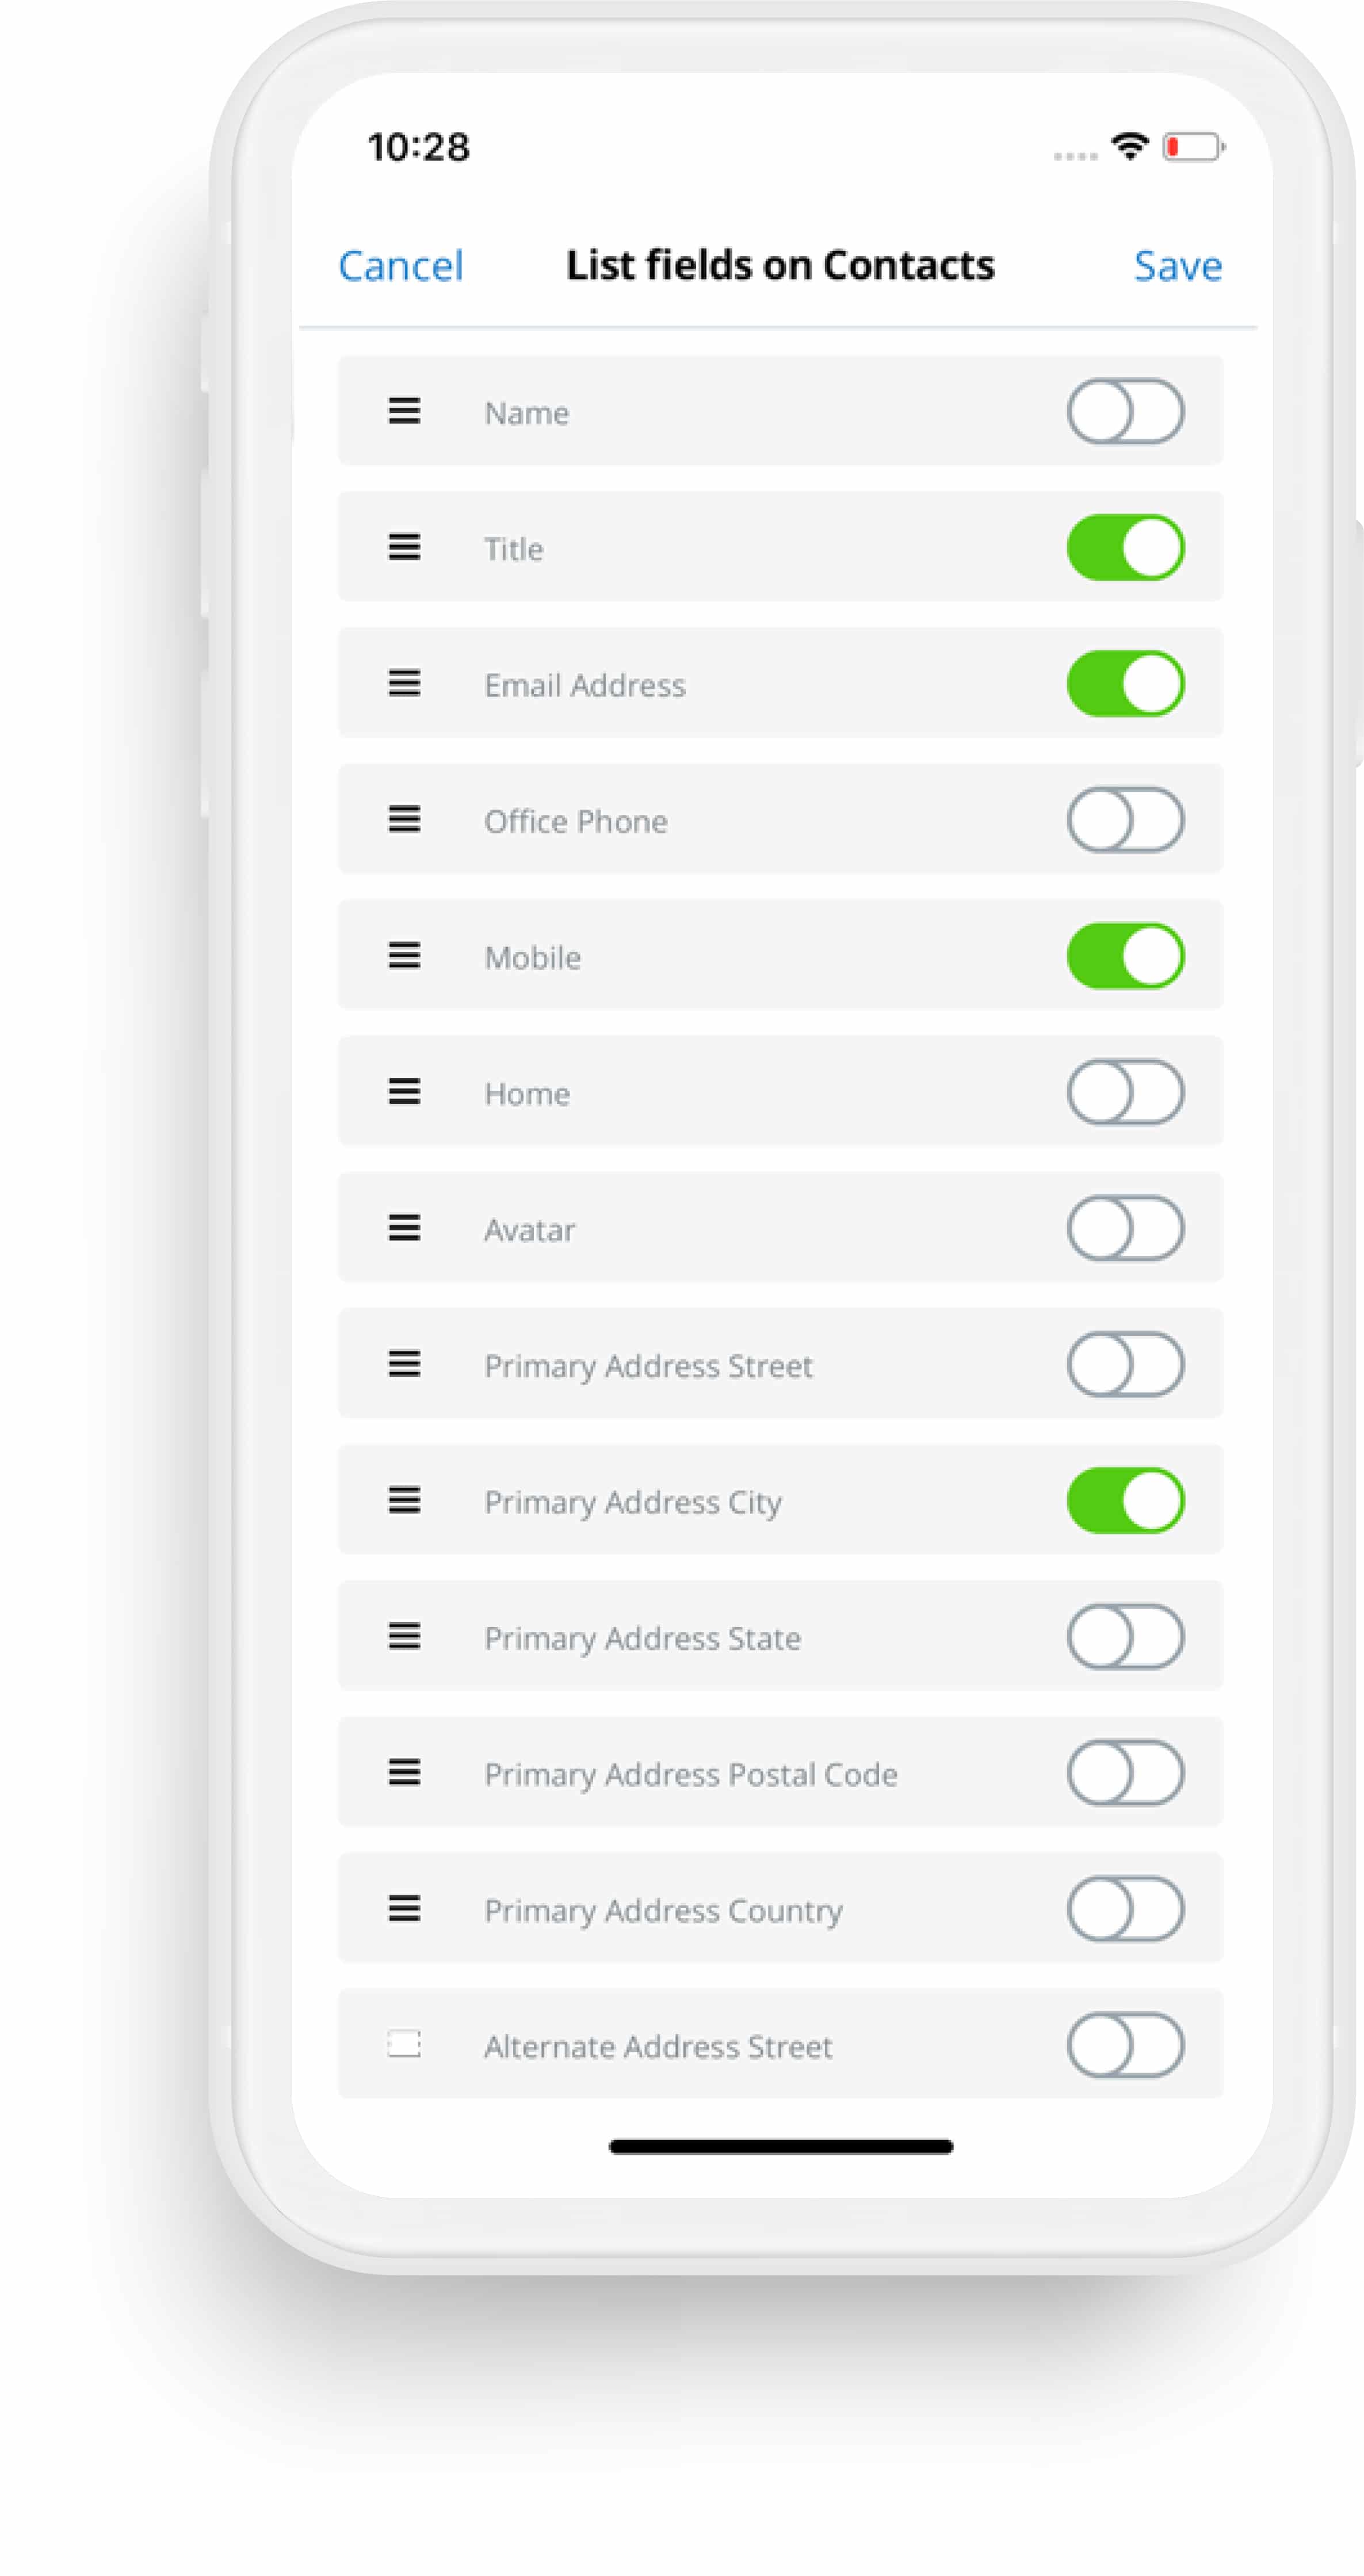Tap the reorder handle for Avatar
Screen dimensions: 1364x2576
pyautogui.click(x=404, y=1228)
